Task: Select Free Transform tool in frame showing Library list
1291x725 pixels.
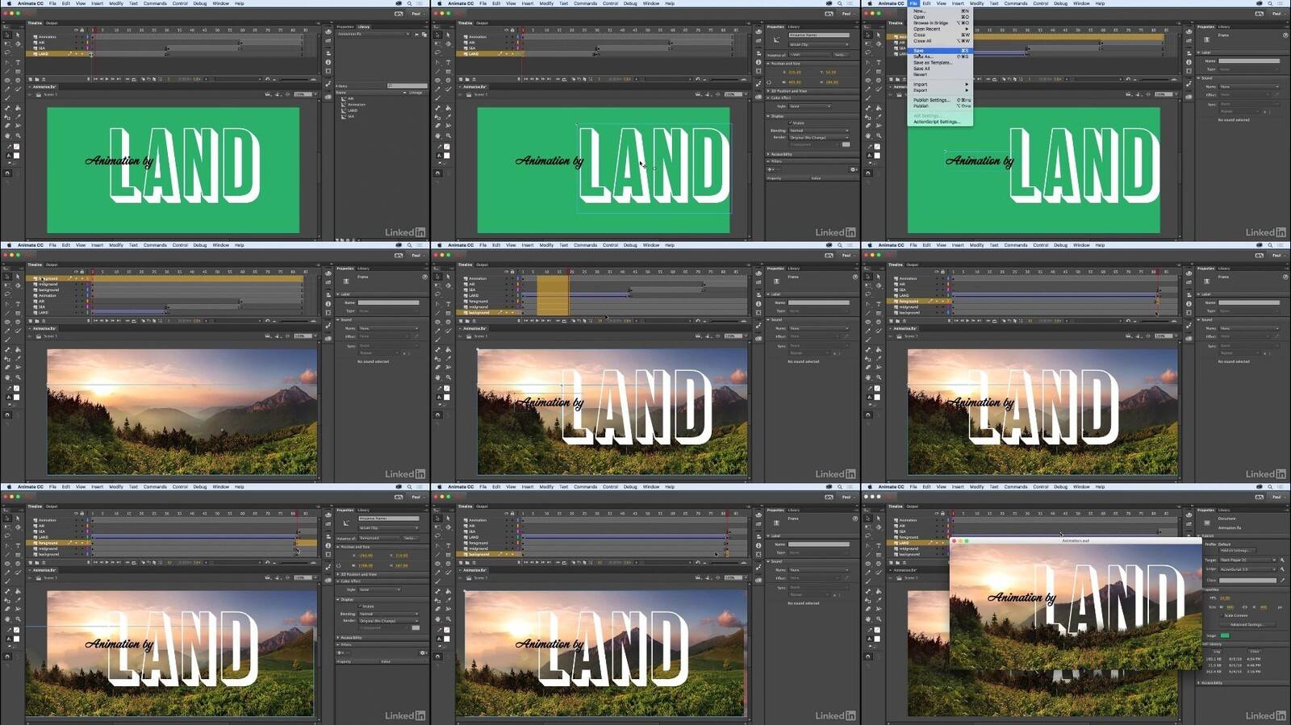Action: point(7,44)
